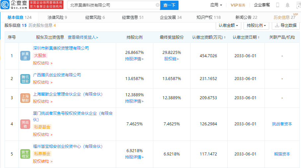Screen dimensions: 301x168
Task: Click the 209.6753 capital amount cell
Action: [x=208, y=98]
